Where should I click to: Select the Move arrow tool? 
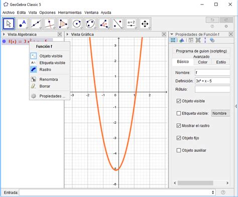(9, 24)
